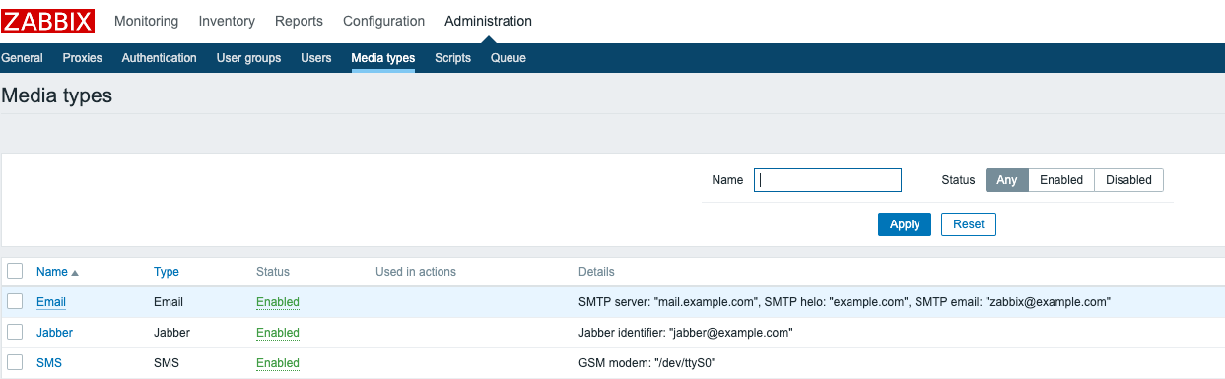This screenshot has height=379, width=1225.
Task: Select the SMS row checkbox
Action: point(15,362)
